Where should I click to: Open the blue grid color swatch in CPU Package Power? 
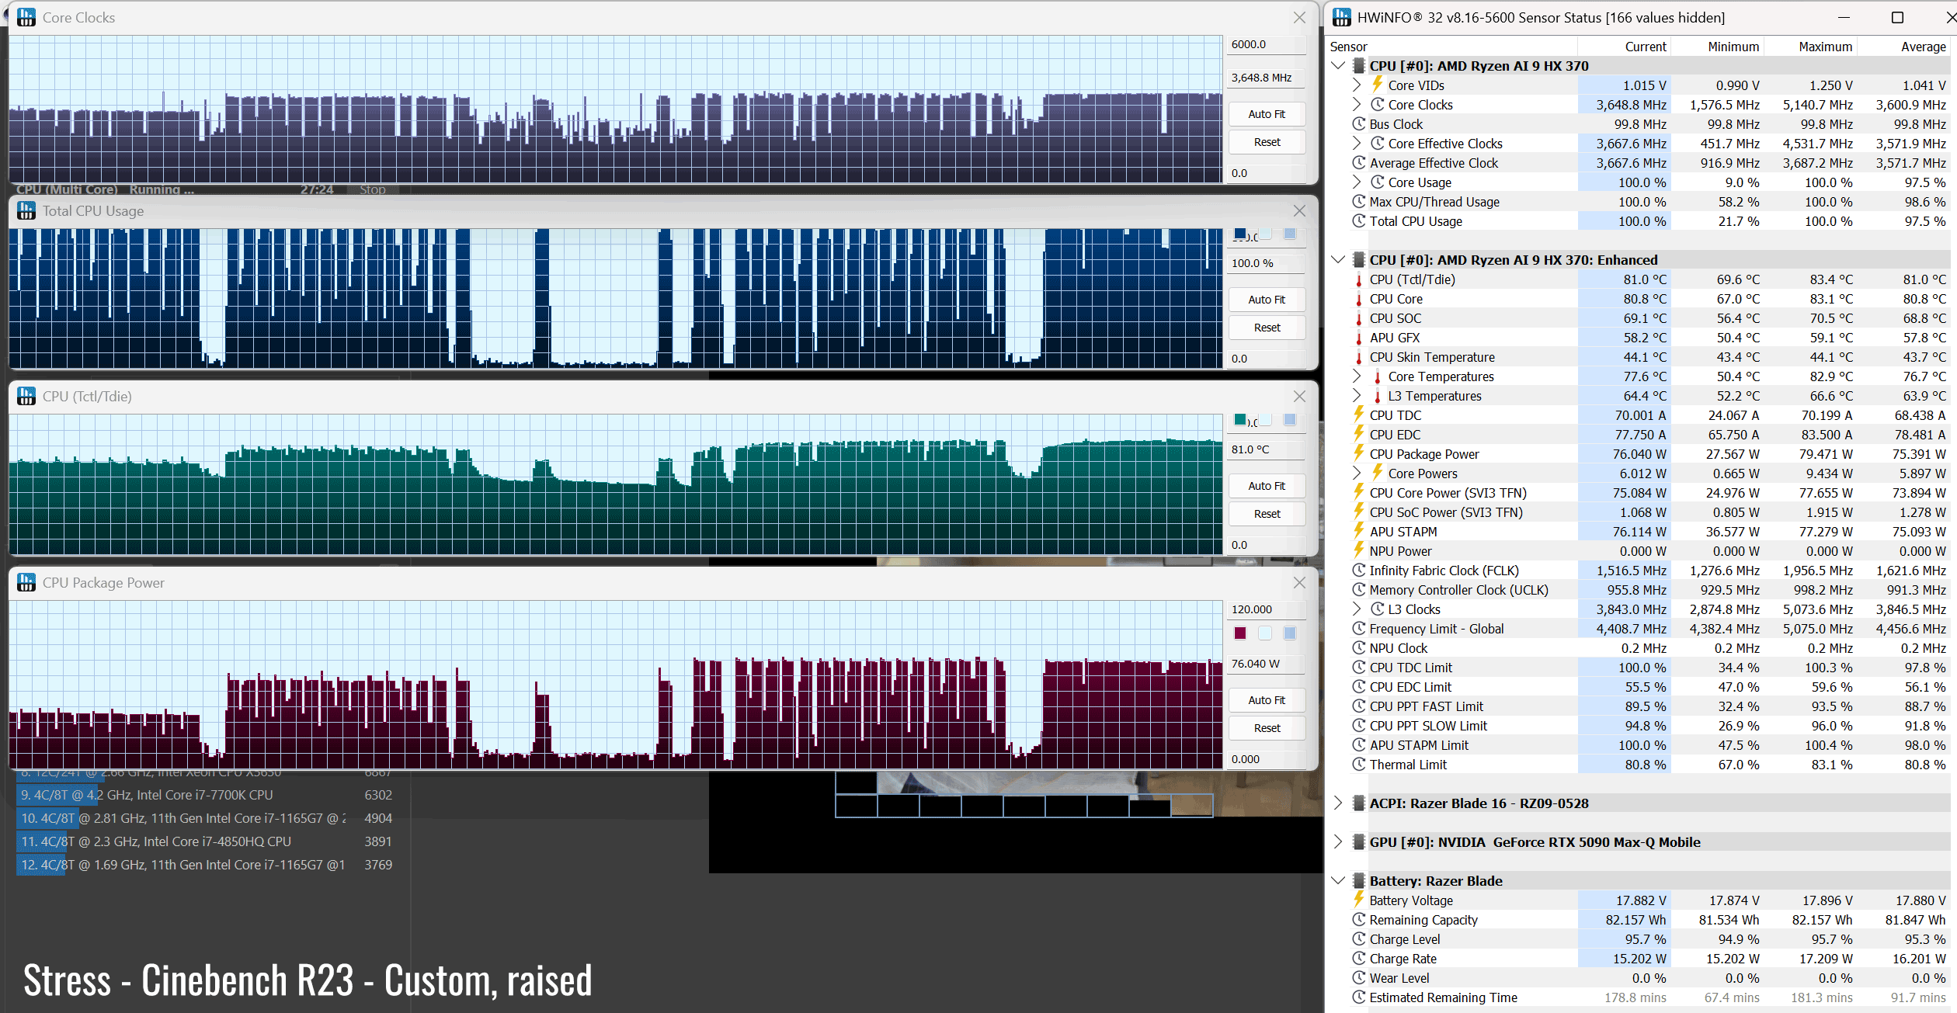tap(1290, 633)
